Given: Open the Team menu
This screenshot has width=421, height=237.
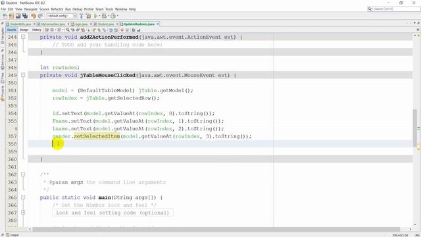Looking at the screenshot, I should 99,9.
